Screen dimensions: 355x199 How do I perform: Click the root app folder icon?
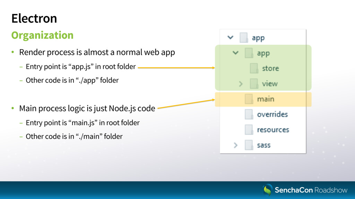(x=244, y=37)
